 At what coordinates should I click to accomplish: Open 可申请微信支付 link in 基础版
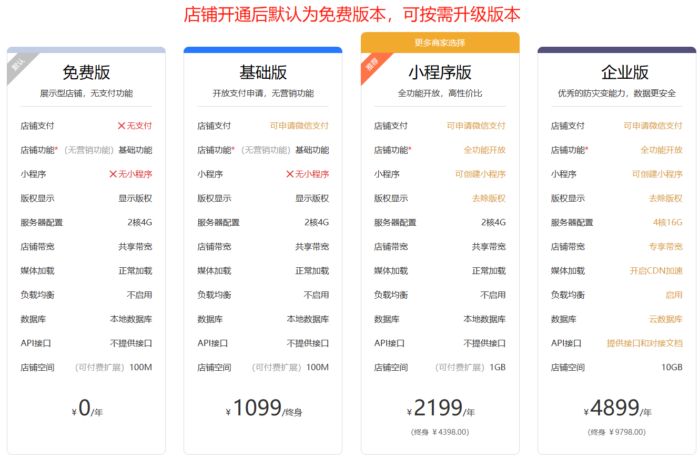[x=299, y=126]
